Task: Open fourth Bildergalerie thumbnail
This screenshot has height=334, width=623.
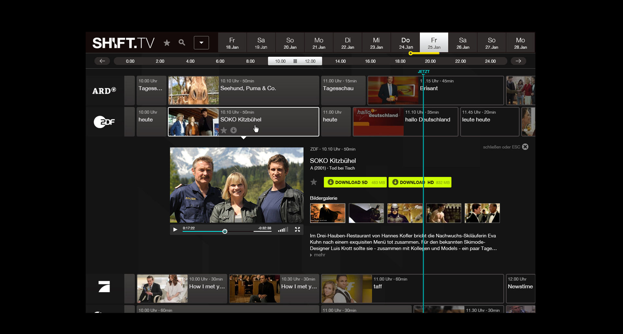Action: pyautogui.click(x=444, y=213)
